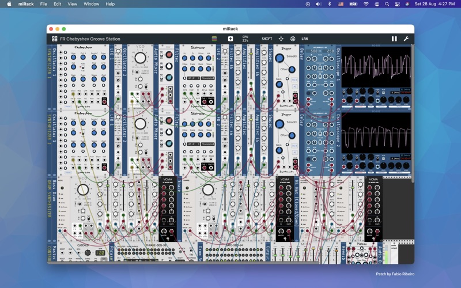The image size is (461, 288).
Task: Flip the small switch on Bass Drum VCO
Action: coord(89,218)
